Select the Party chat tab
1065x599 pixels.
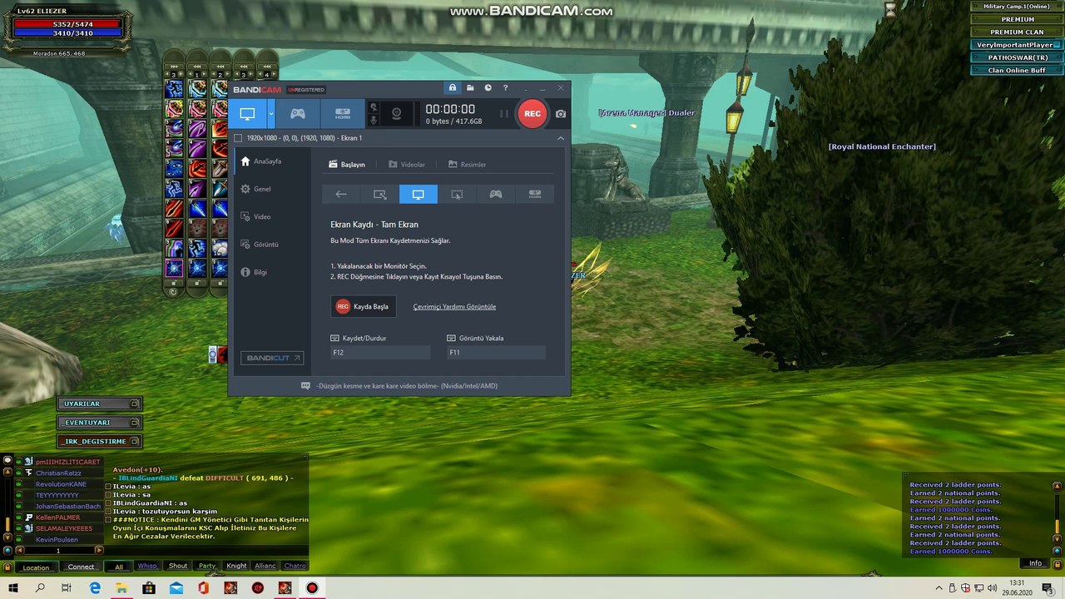pyautogui.click(x=207, y=567)
